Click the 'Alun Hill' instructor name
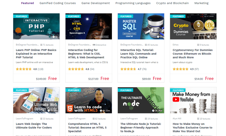226x136 pixels. coord(177,119)
